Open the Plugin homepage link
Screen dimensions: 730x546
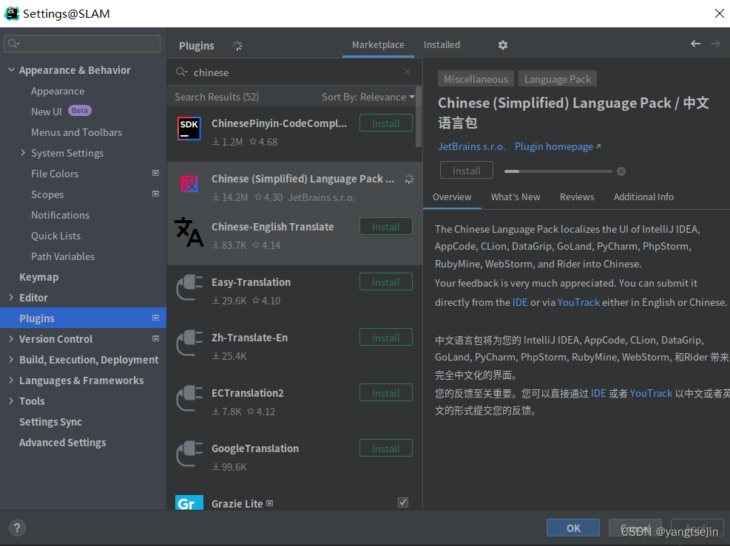pyautogui.click(x=557, y=146)
